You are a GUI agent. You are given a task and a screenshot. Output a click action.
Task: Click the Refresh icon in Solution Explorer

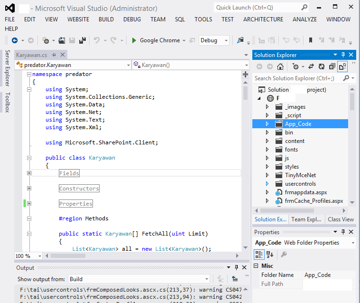322,66
